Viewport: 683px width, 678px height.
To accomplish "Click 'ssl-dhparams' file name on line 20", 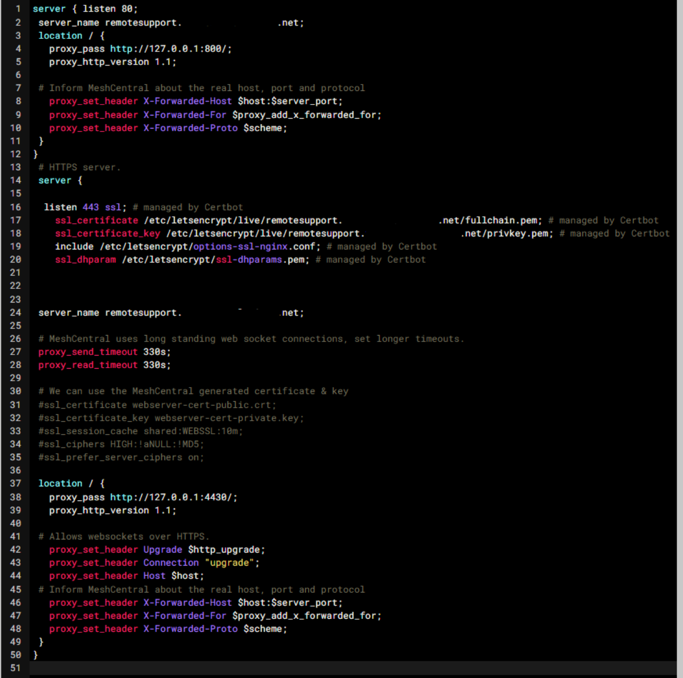I will pos(249,260).
